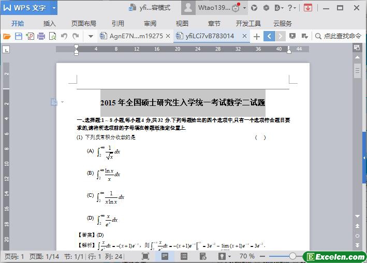This screenshot has height=263, width=367.
Task: Open the WPS 文字 application menu
Action: (x=25, y=8)
